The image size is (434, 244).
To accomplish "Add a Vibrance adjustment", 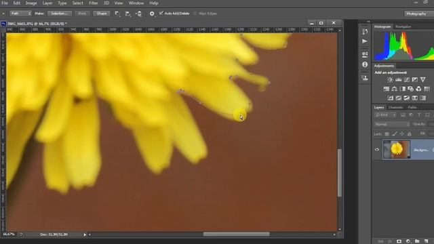I will point(422,80).
